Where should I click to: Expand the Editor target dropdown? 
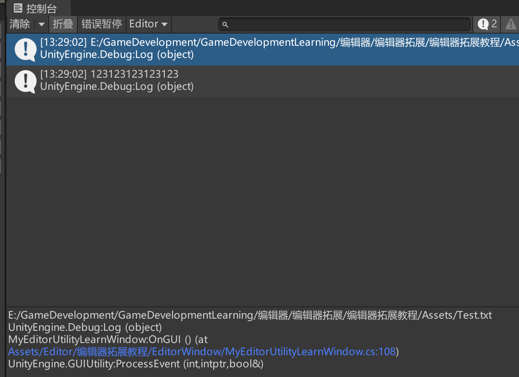148,24
